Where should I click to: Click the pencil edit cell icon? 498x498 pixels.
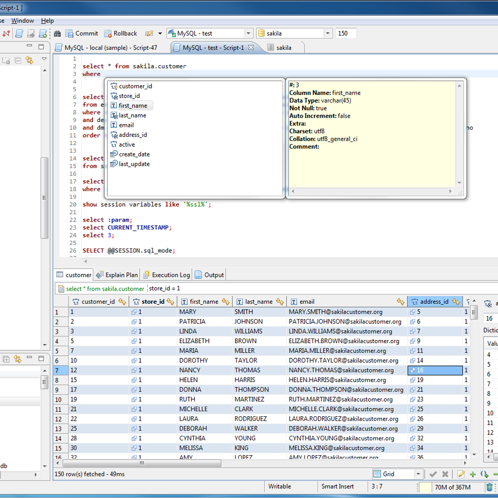coord(461,474)
